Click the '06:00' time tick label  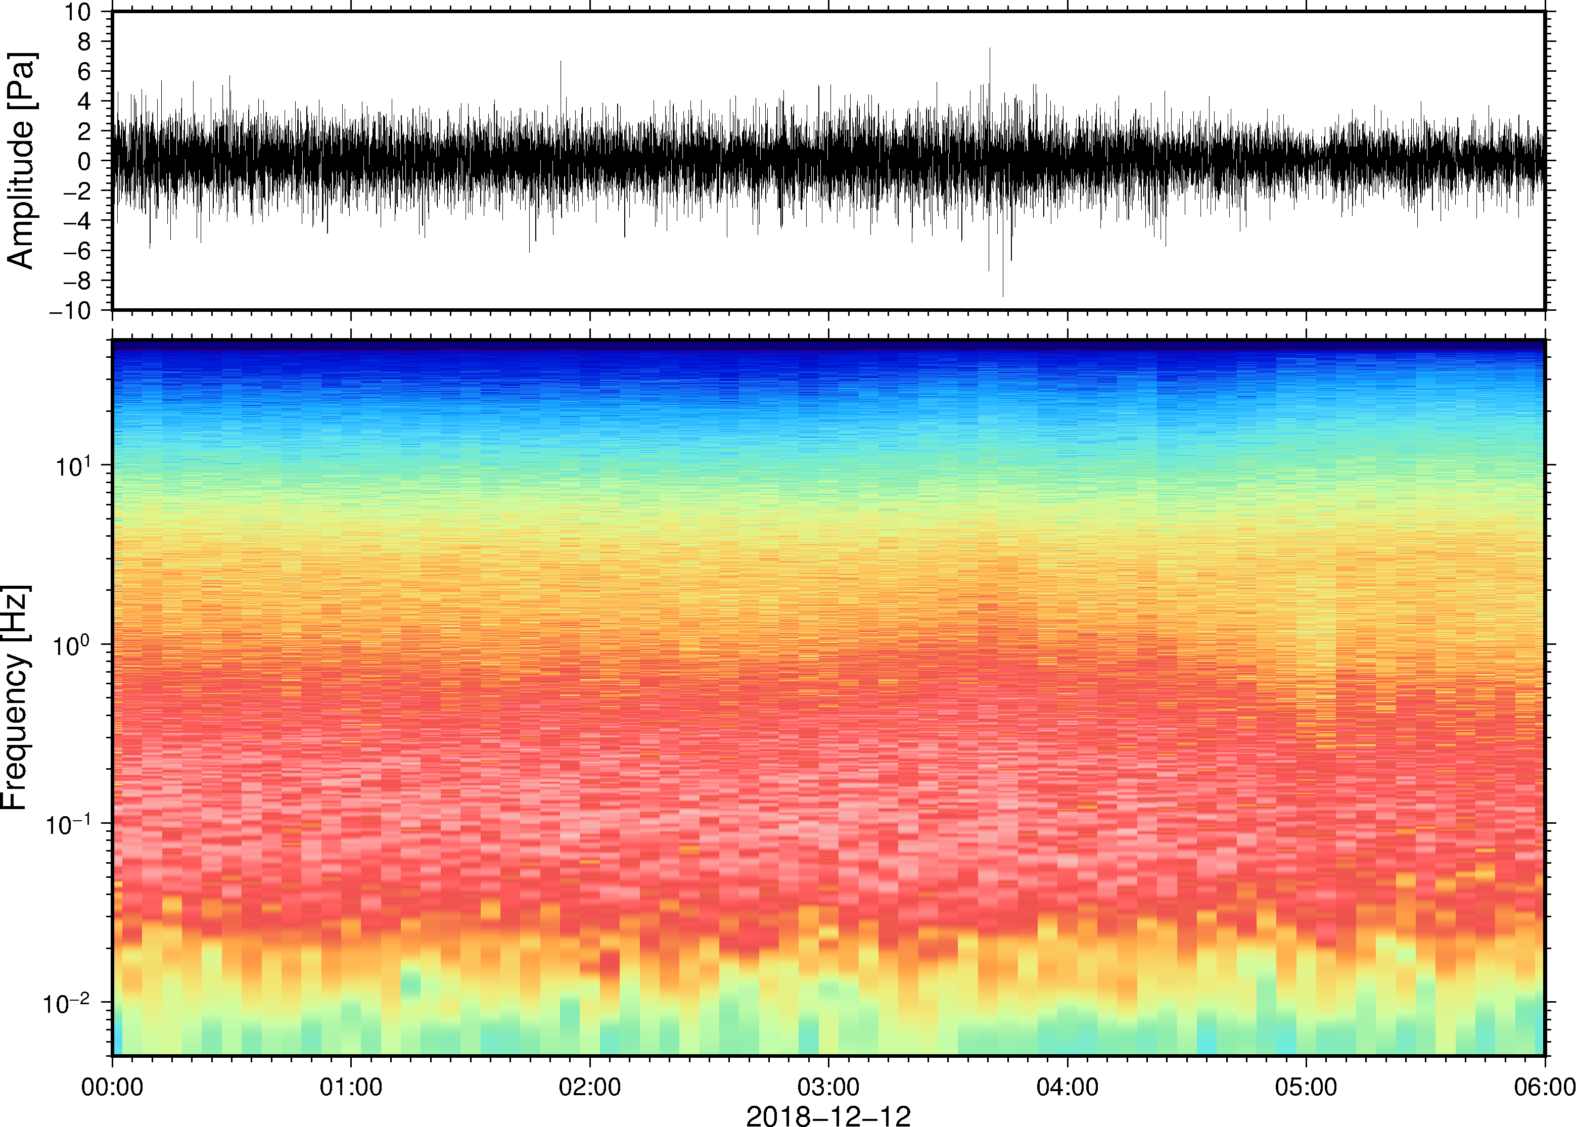pos(1544,1087)
